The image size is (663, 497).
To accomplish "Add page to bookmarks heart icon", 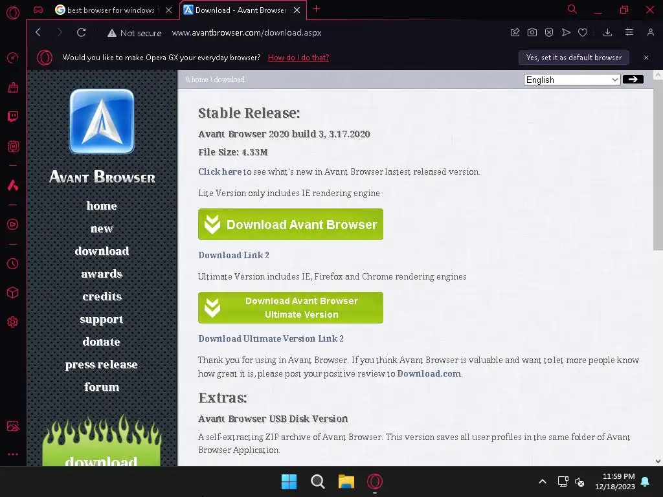I will click(x=583, y=32).
